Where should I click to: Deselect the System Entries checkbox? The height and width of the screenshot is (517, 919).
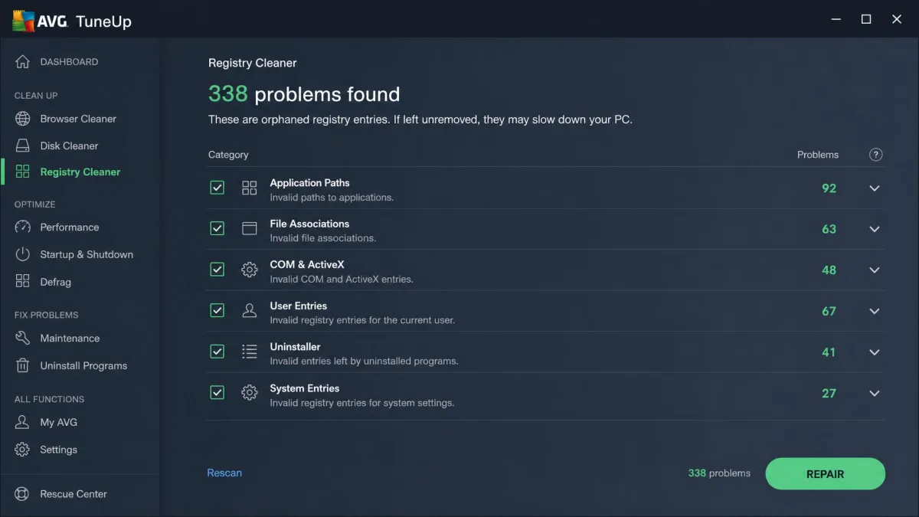[x=217, y=392]
